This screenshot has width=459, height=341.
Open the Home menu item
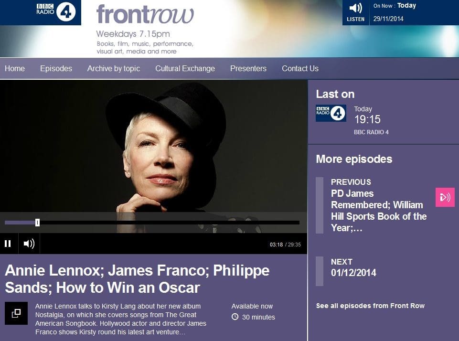pyautogui.click(x=15, y=68)
